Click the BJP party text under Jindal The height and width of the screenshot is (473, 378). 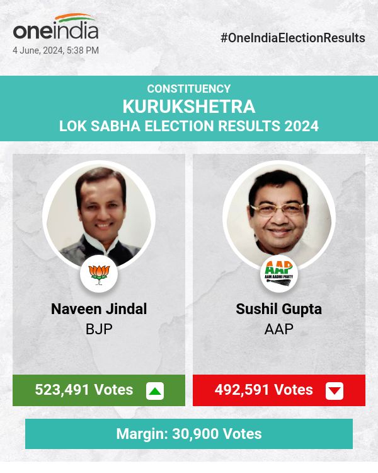99,329
